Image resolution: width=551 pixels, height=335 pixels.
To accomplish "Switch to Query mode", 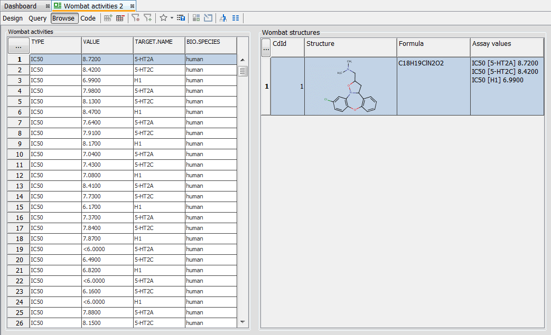I will (x=38, y=18).
